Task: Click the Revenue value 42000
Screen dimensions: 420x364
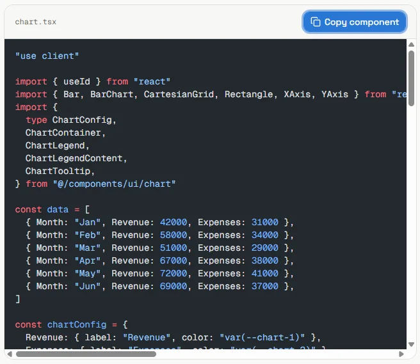Action: (x=174, y=222)
